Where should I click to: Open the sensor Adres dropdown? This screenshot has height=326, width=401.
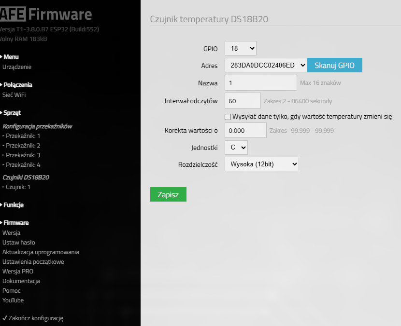coord(265,65)
